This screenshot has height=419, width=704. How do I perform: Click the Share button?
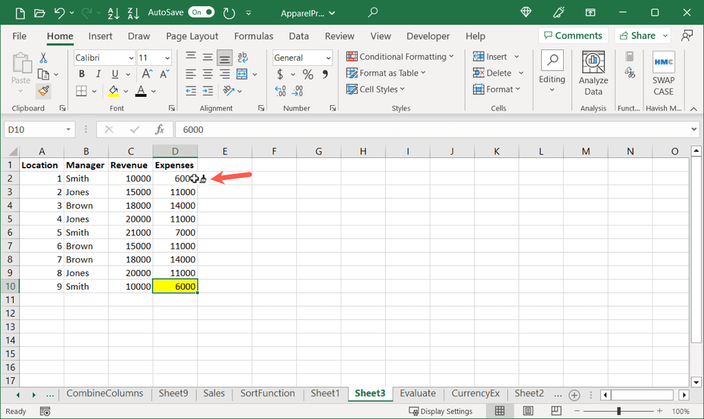pyautogui.click(x=643, y=36)
